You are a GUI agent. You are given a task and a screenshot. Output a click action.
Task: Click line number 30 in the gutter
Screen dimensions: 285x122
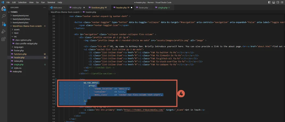53,31
